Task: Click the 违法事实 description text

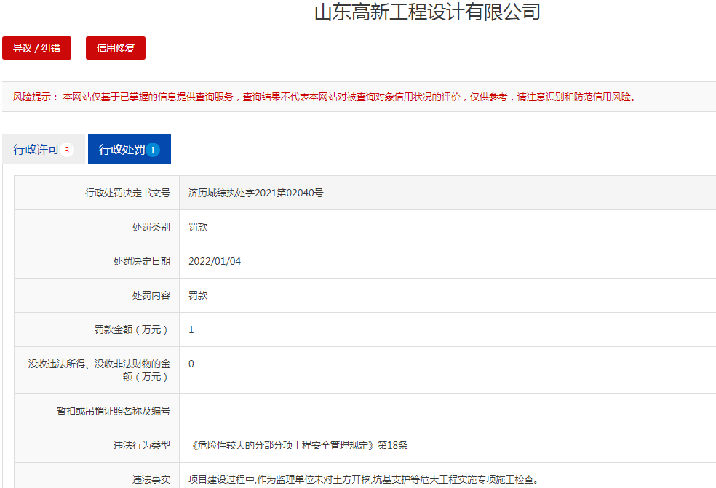Action: click(362, 479)
